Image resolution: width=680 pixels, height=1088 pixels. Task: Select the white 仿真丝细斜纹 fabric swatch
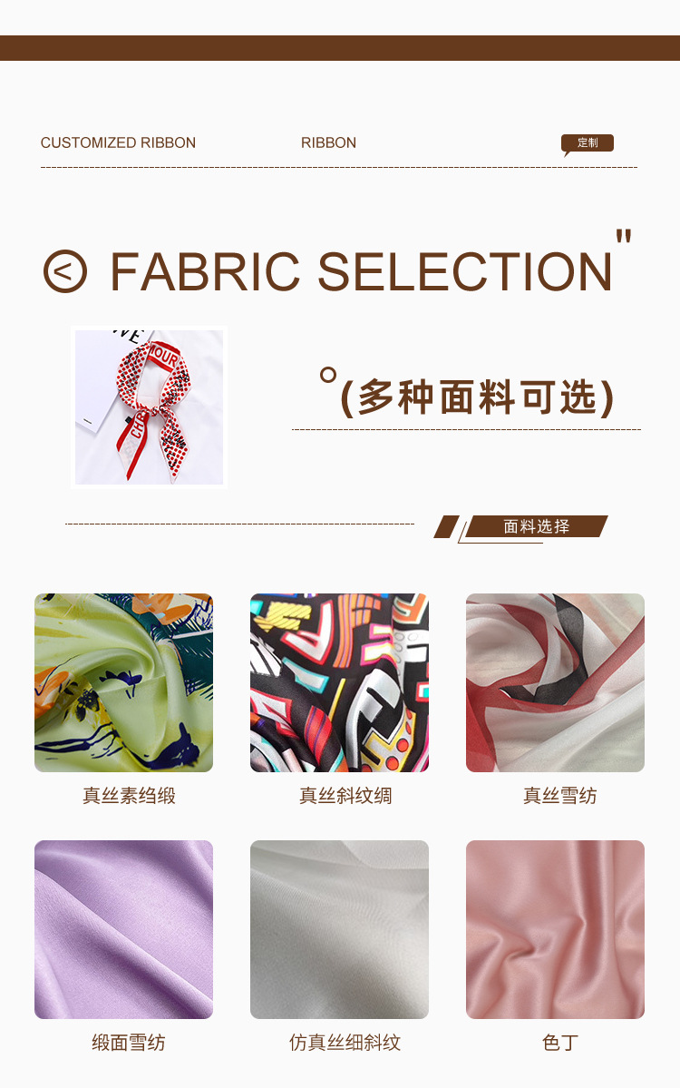340,930
